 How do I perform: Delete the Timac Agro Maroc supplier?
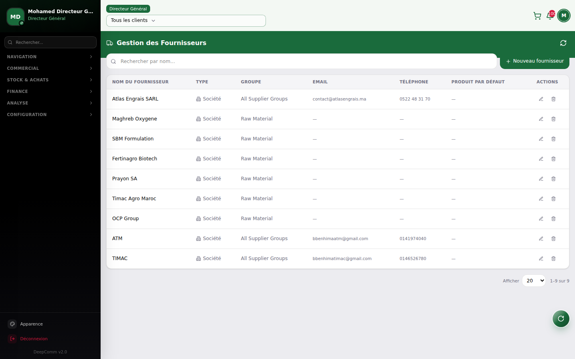(553, 199)
